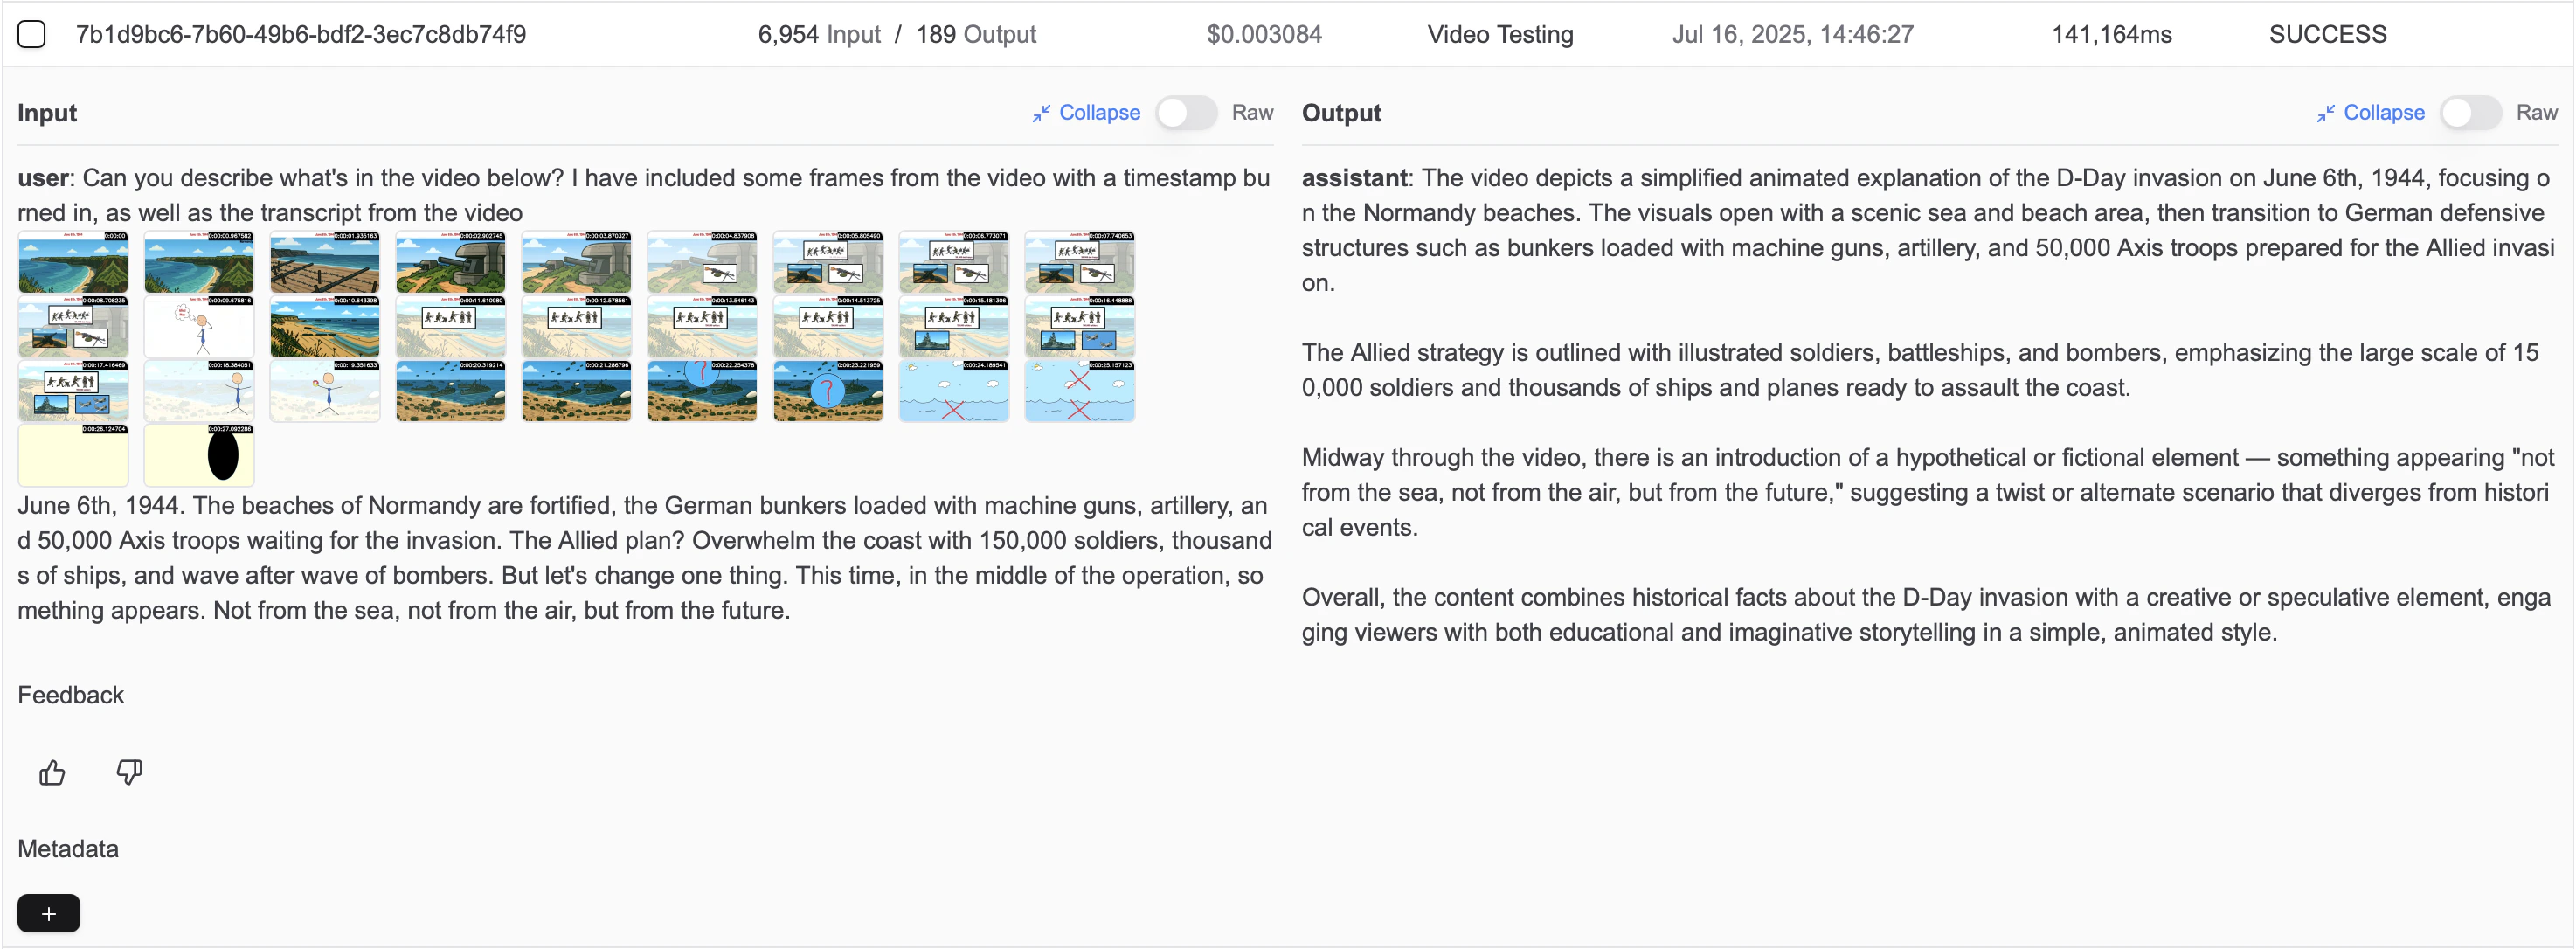Click the transcript text starting 'June 6th, 1944'

[x=645, y=558]
